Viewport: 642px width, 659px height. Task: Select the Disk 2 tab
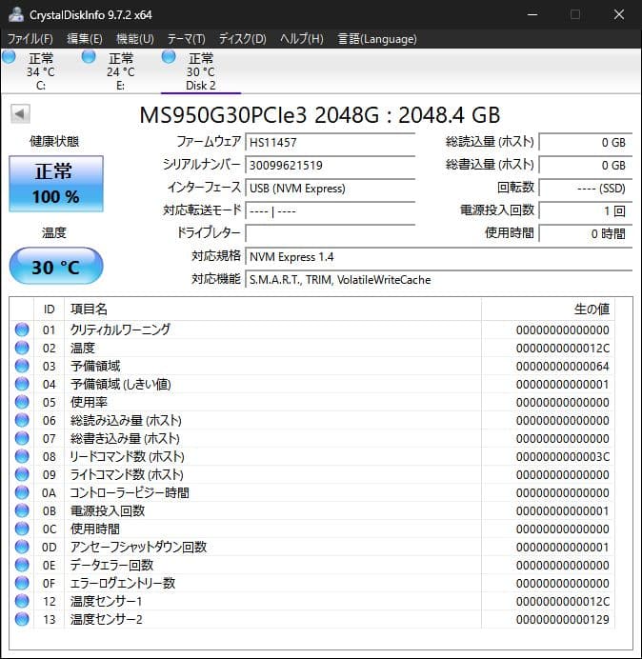point(201,71)
